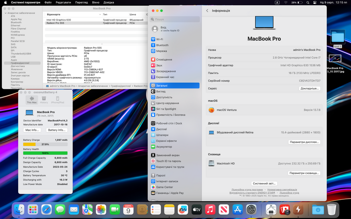Open Photo Booth from the Dock
Viewport: 351px width, 219px height.
click(x=284, y=210)
